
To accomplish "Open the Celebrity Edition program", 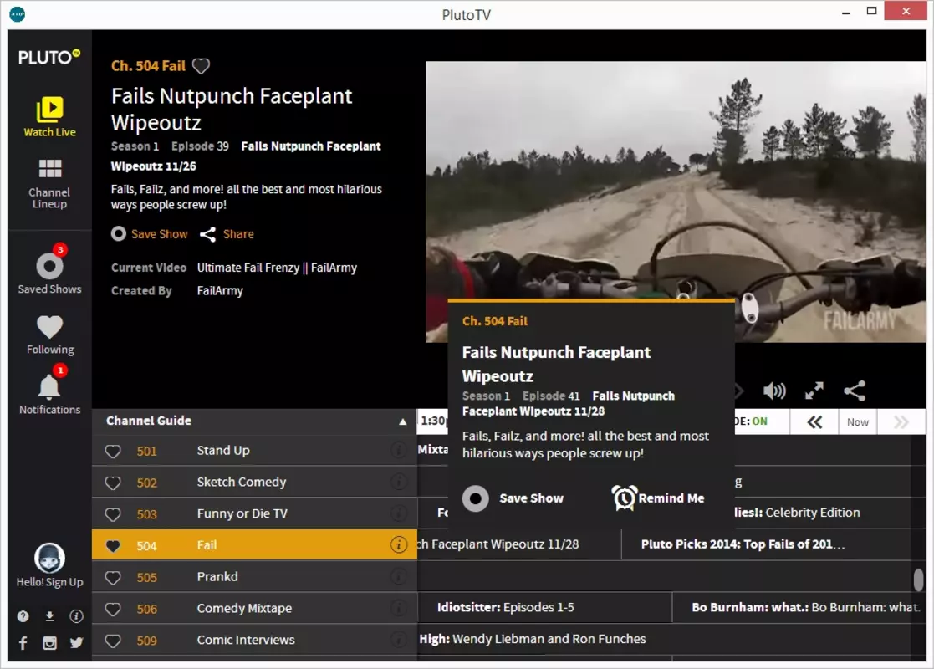I will [822, 513].
